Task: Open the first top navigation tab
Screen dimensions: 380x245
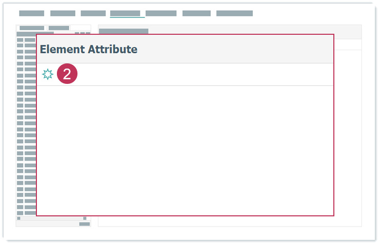Action: (32, 13)
